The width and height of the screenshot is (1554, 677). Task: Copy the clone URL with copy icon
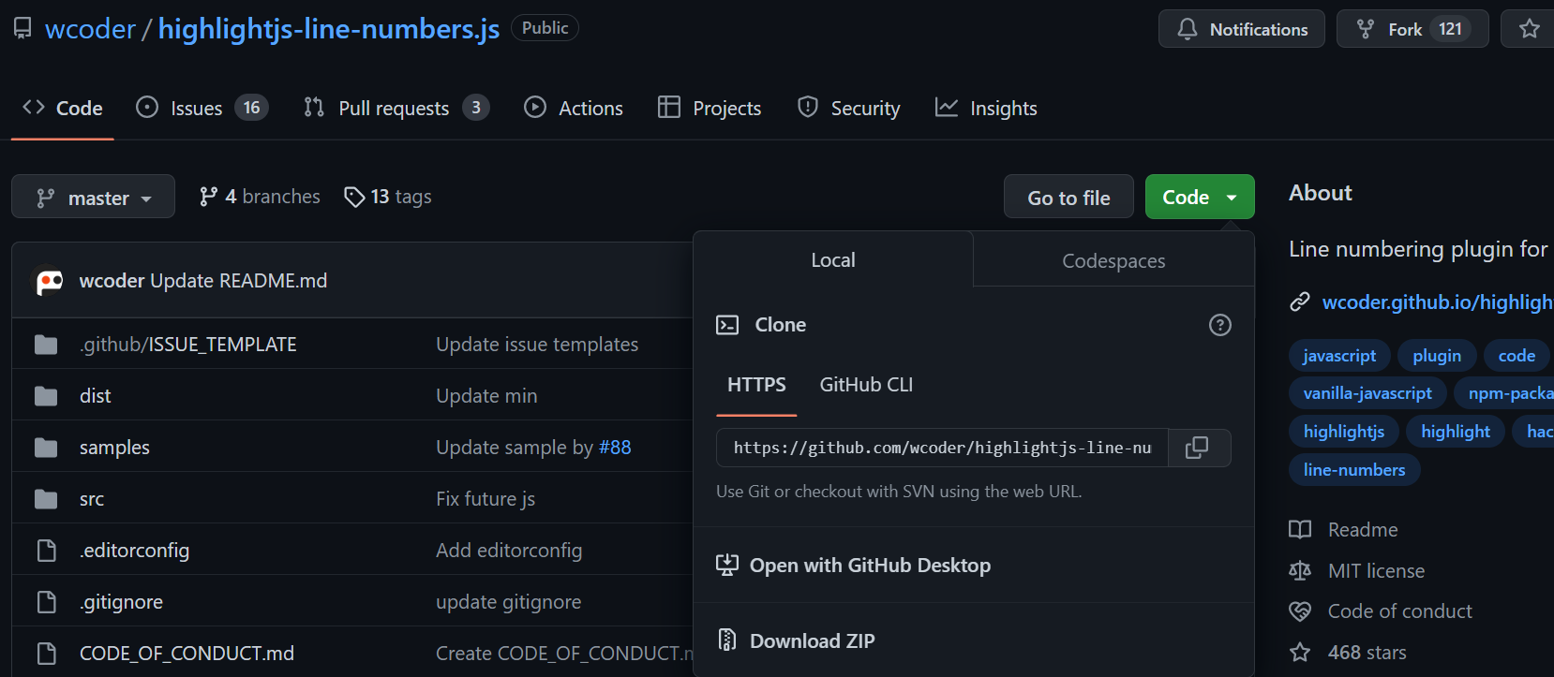(1198, 448)
